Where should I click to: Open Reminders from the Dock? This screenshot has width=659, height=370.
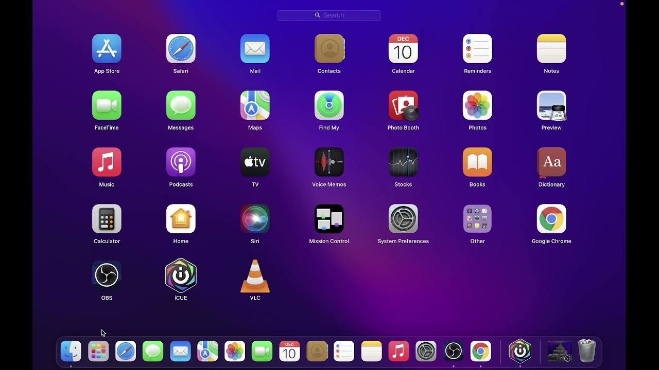coord(344,351)
